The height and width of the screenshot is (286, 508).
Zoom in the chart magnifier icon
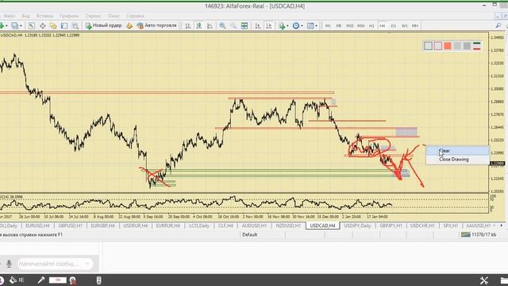point(222,25)
